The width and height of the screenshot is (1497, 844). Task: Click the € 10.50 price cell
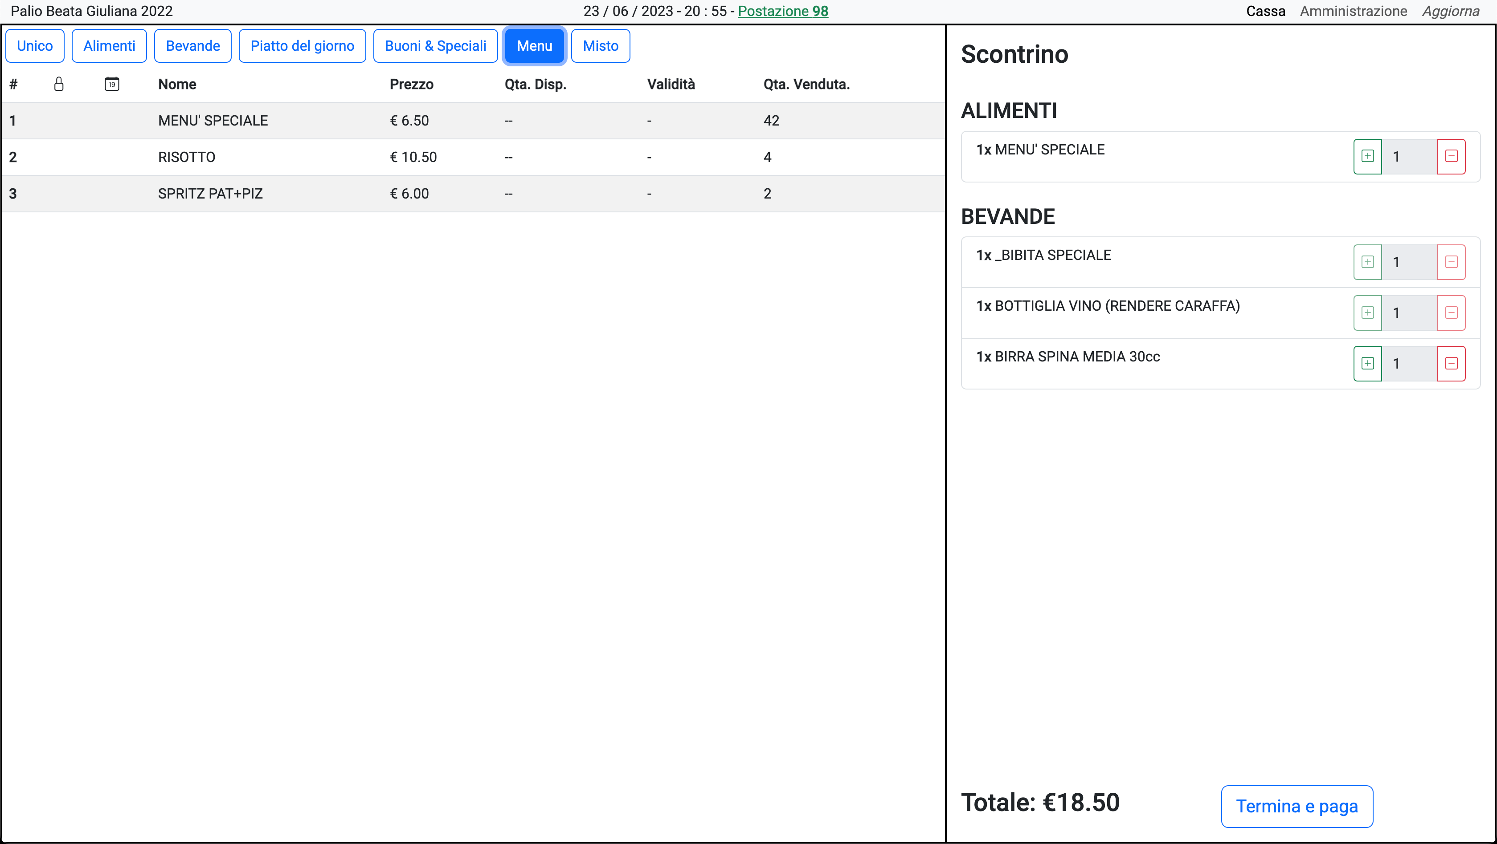[413, 157]
